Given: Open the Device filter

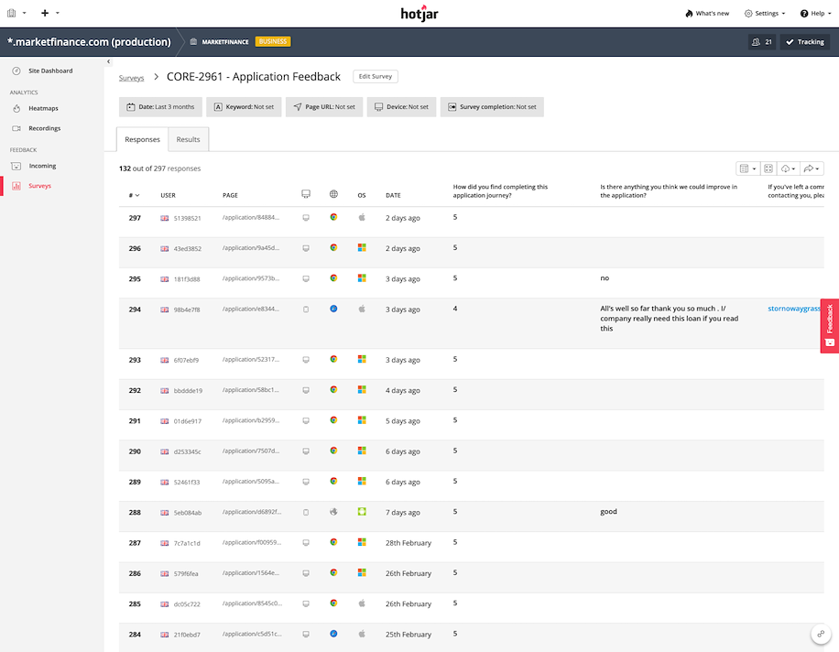Looking at the screenshot, I should [402, 107].
